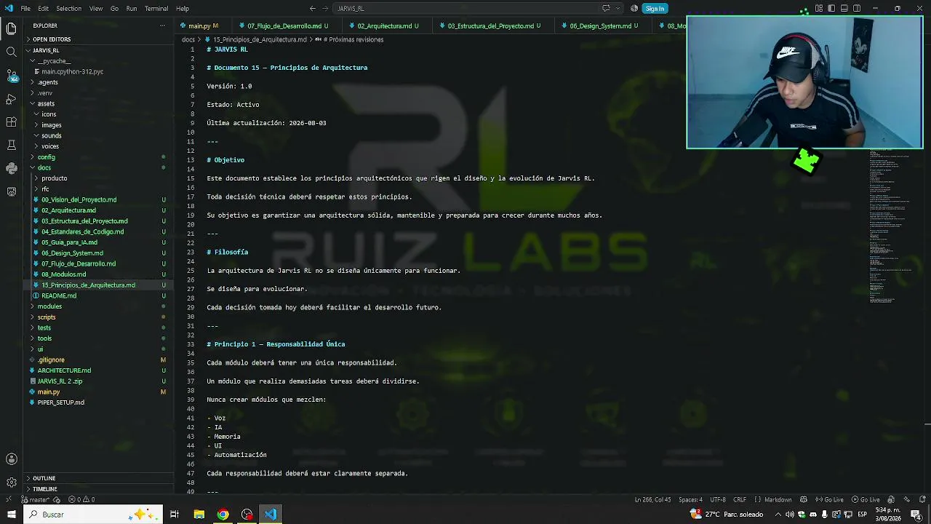Go forward using the navigation arrow
Viewport: 931px width, 524px height.
tap(326, 9)
